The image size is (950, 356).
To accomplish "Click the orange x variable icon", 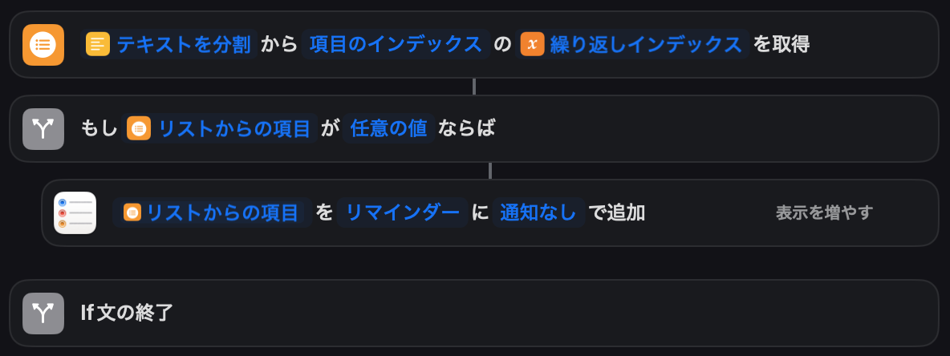I will point(532,44).
